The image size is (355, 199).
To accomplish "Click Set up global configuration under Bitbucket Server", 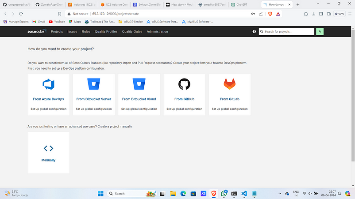I will coord(94,109).
